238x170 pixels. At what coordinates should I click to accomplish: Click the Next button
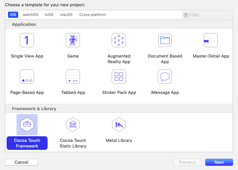(219, 162)
